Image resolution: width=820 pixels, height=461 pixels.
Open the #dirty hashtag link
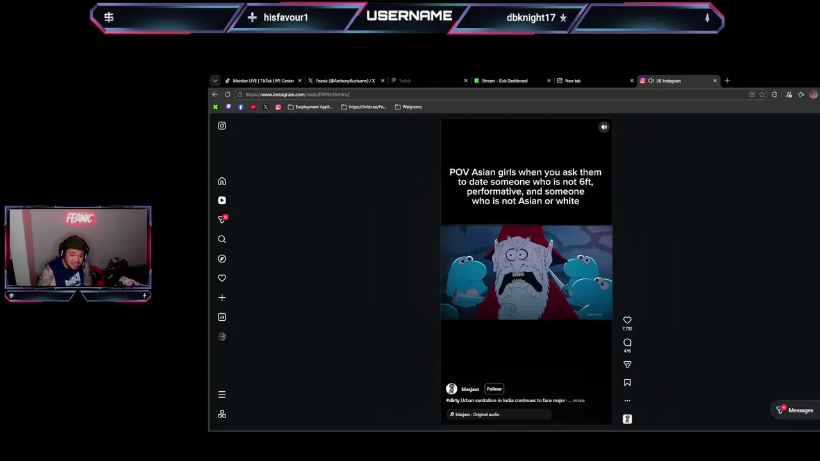[453, 400]
